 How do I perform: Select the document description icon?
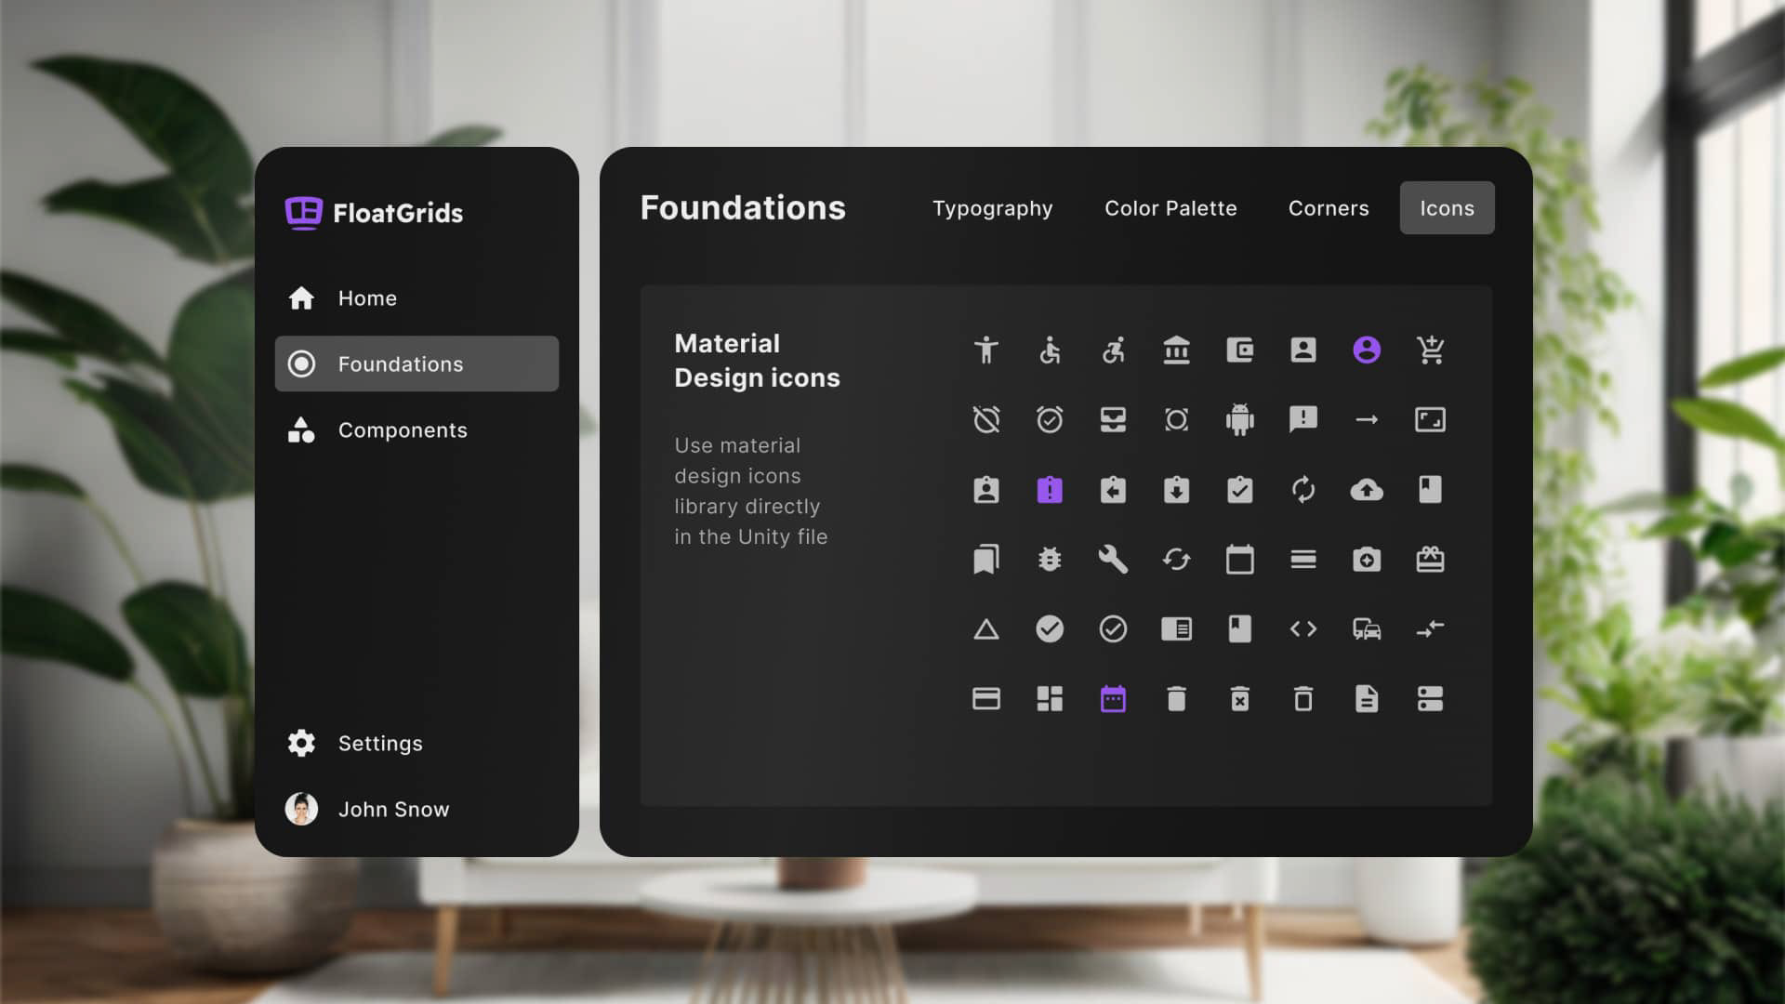(x=1367, y=699)
